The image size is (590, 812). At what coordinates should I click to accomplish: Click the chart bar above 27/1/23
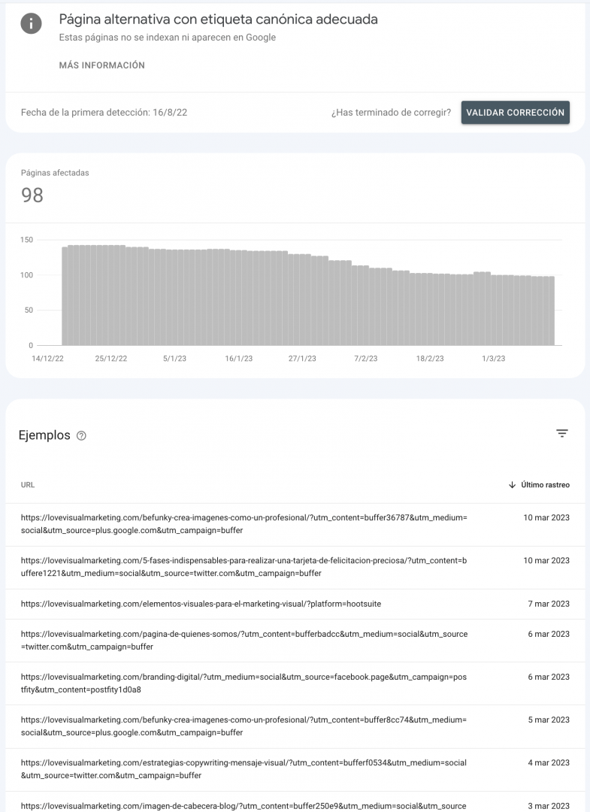pyautogui.click(x=302, y=300)
